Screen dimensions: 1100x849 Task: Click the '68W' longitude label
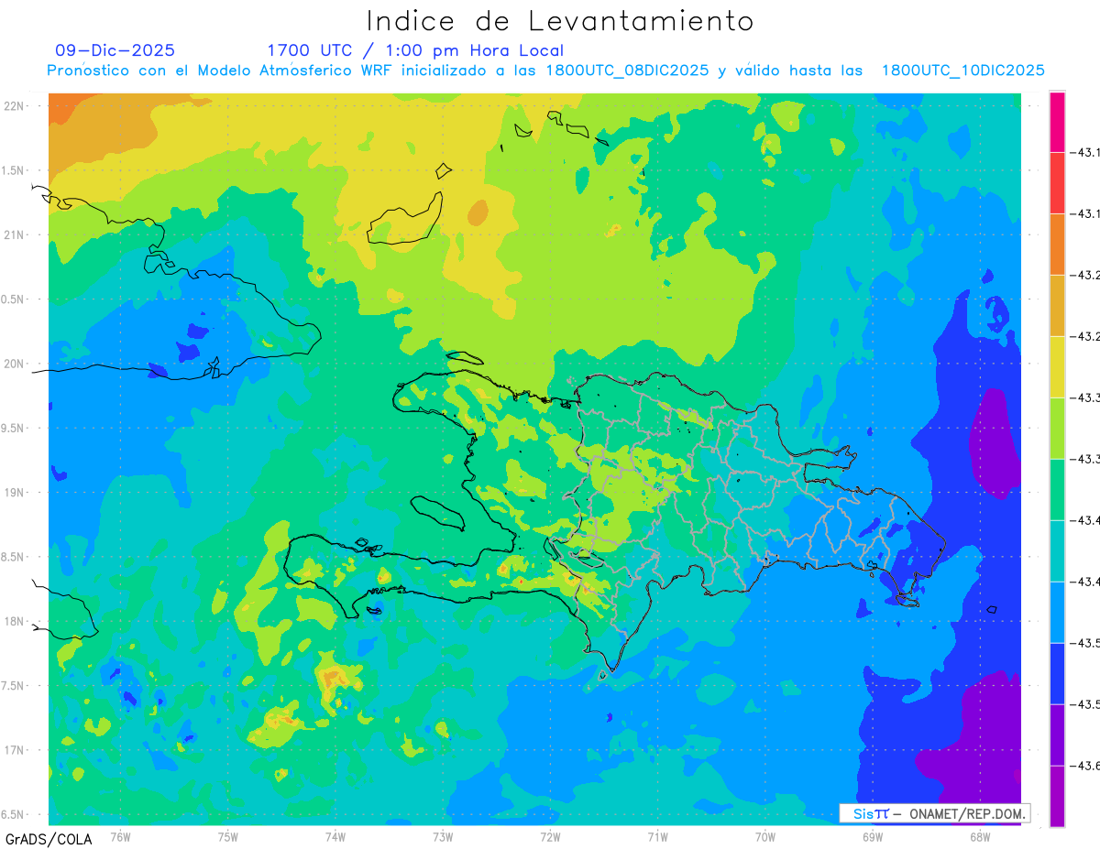coord(979,836)
